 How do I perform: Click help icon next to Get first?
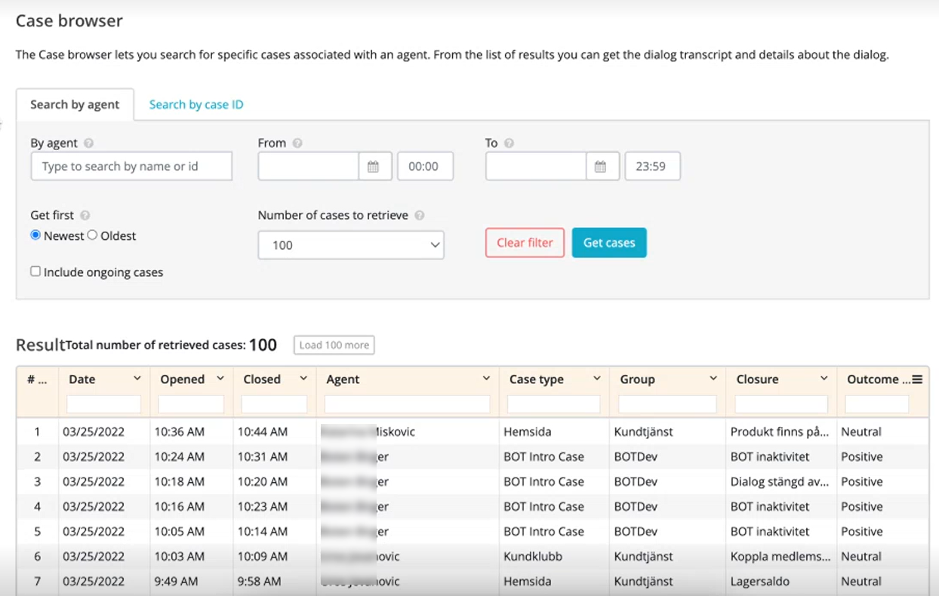tap(85, 216)
